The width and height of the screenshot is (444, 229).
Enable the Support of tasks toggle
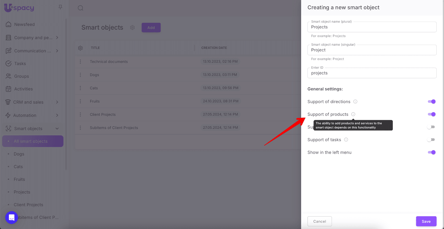pyautogui.click(x=431, y=140)
